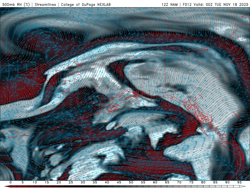Screen dimensions: 250x188
Task: Select the 10 value on the color scale
Action: 35,182
